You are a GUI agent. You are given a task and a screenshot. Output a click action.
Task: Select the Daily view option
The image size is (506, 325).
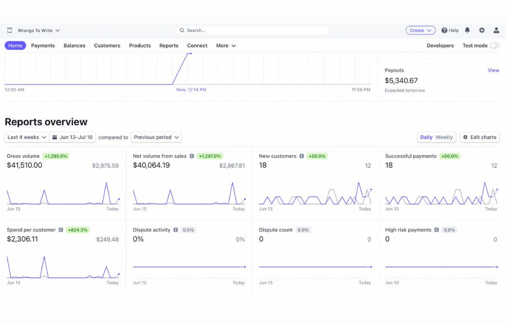tap(426, 137)
